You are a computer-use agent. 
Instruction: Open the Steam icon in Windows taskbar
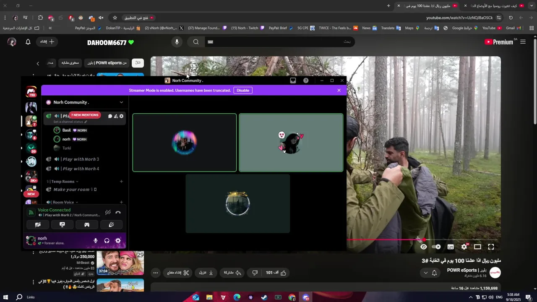pyautogui.click(x=264, y=297)
